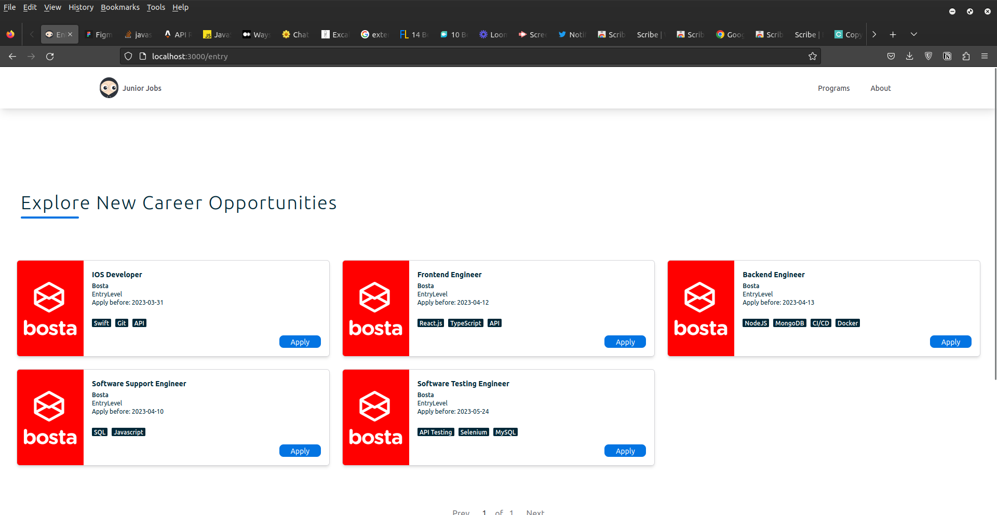Switch to the Ways tab with Medium icon
Viewport: 997px width, 515px height.
(x=256, y=34)
